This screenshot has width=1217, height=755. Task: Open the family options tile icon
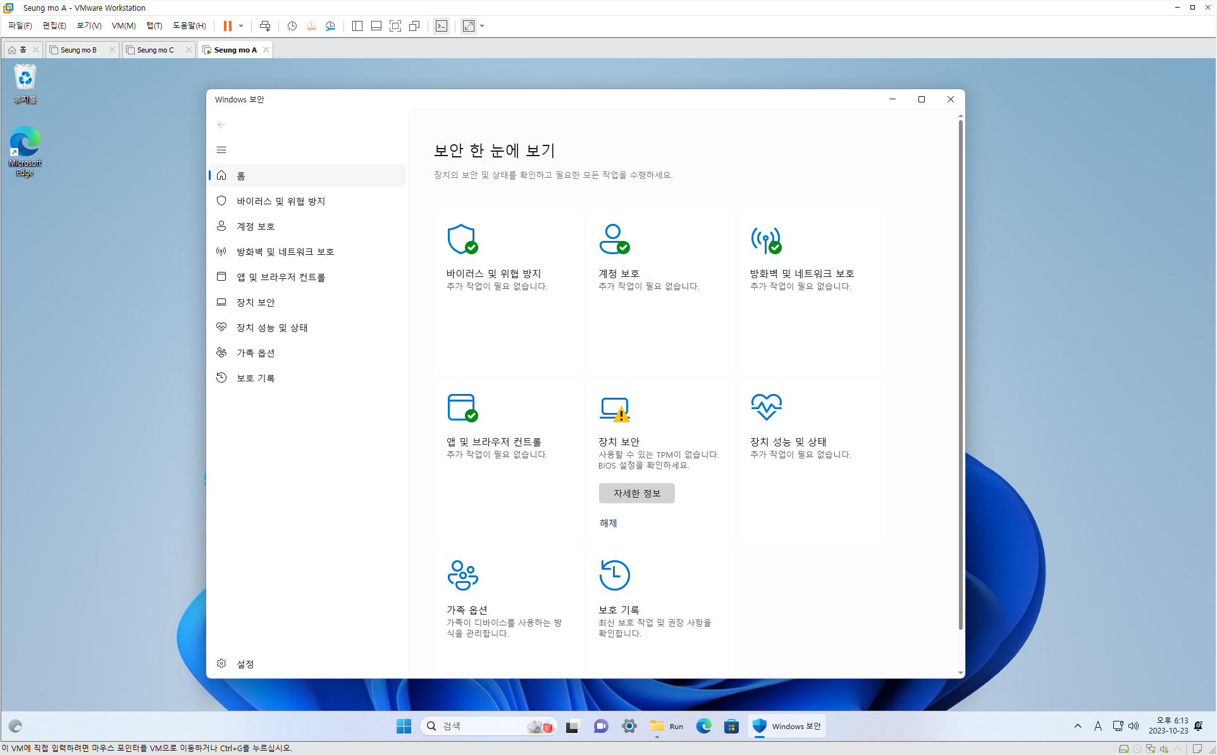tap(462, 575)
